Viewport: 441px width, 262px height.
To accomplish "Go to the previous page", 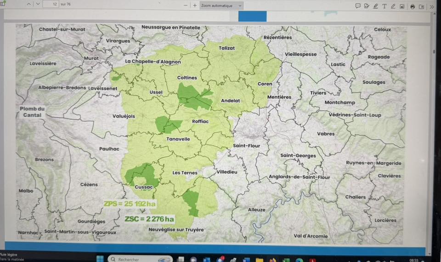I will point(28,5).
